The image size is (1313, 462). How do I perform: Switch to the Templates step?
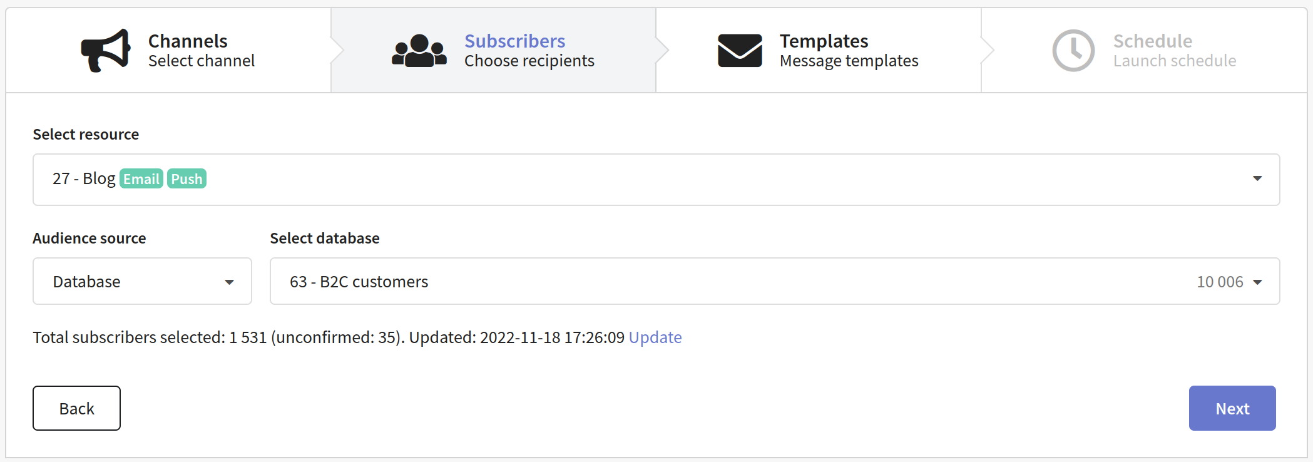(x=819, y=51)
